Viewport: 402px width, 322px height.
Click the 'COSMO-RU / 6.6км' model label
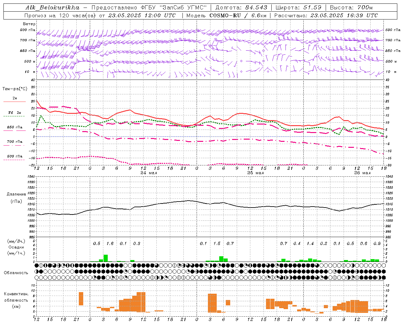point(237,15)
